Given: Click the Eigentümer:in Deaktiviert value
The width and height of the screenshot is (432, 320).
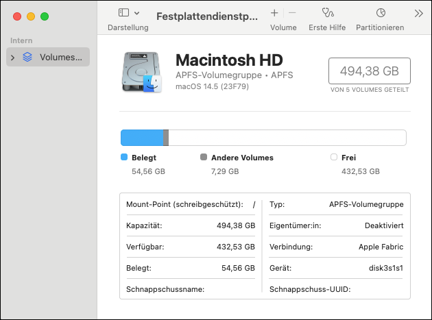Looking at the screenshot, I should tap(384, 225).
